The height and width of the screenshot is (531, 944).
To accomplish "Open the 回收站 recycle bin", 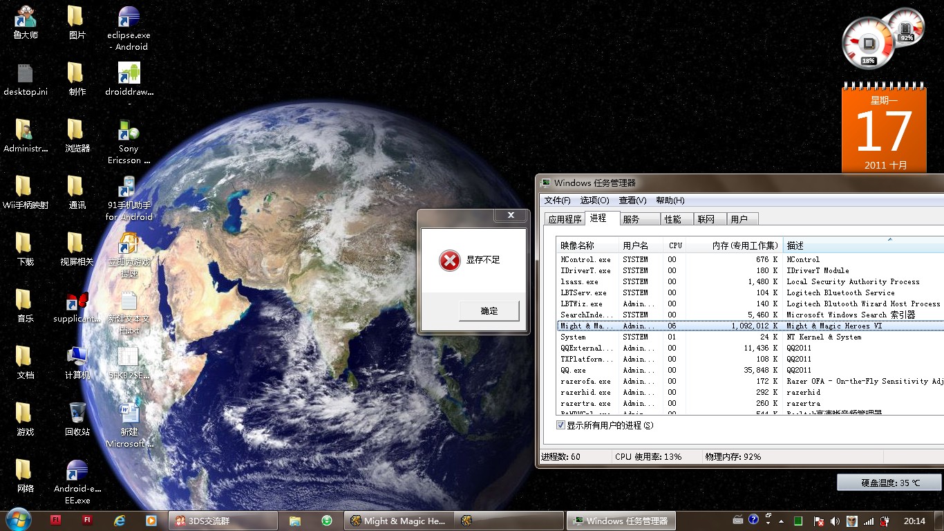I will (77, 415).
